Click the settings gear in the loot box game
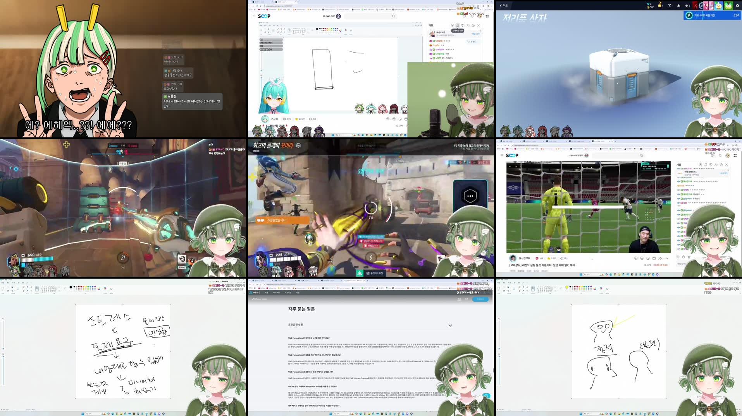Image resolution: width=742 pixels, height=416 pixels. [x=737, y=5]
